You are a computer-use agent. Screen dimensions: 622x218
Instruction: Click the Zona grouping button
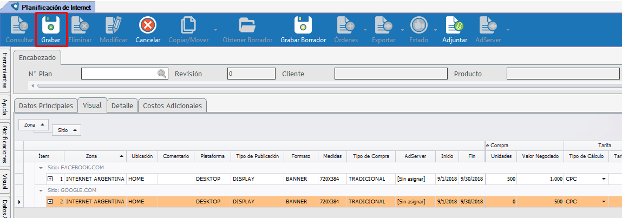tap(34, 124)
